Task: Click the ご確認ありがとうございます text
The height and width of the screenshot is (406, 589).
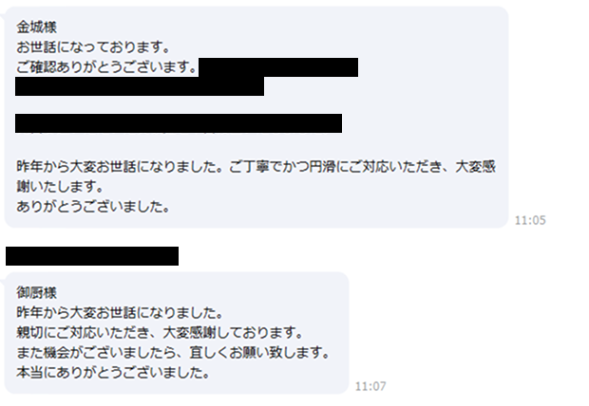Action: click(106, 67)
